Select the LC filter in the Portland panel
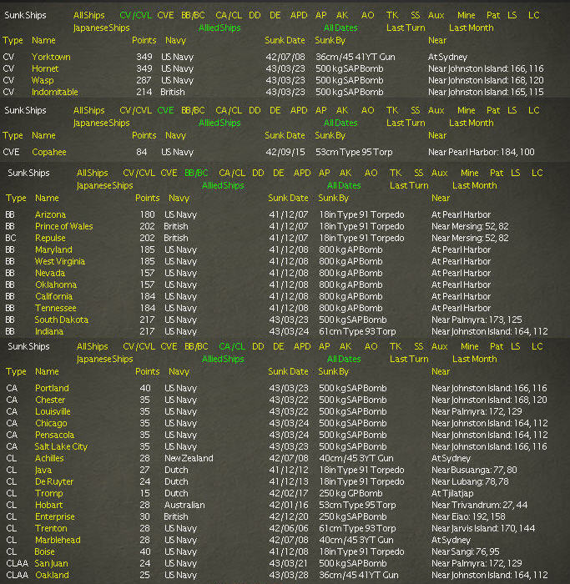This screenshot has width=570, height=584. [537, 346]
